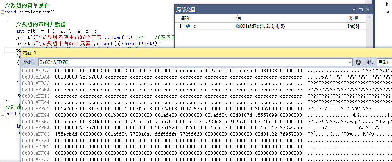Click the blue cube icon beside variable c
Image resolution: width=392 pixels, height=162 pixels.
pyautogui.click(x=188, y=26)
